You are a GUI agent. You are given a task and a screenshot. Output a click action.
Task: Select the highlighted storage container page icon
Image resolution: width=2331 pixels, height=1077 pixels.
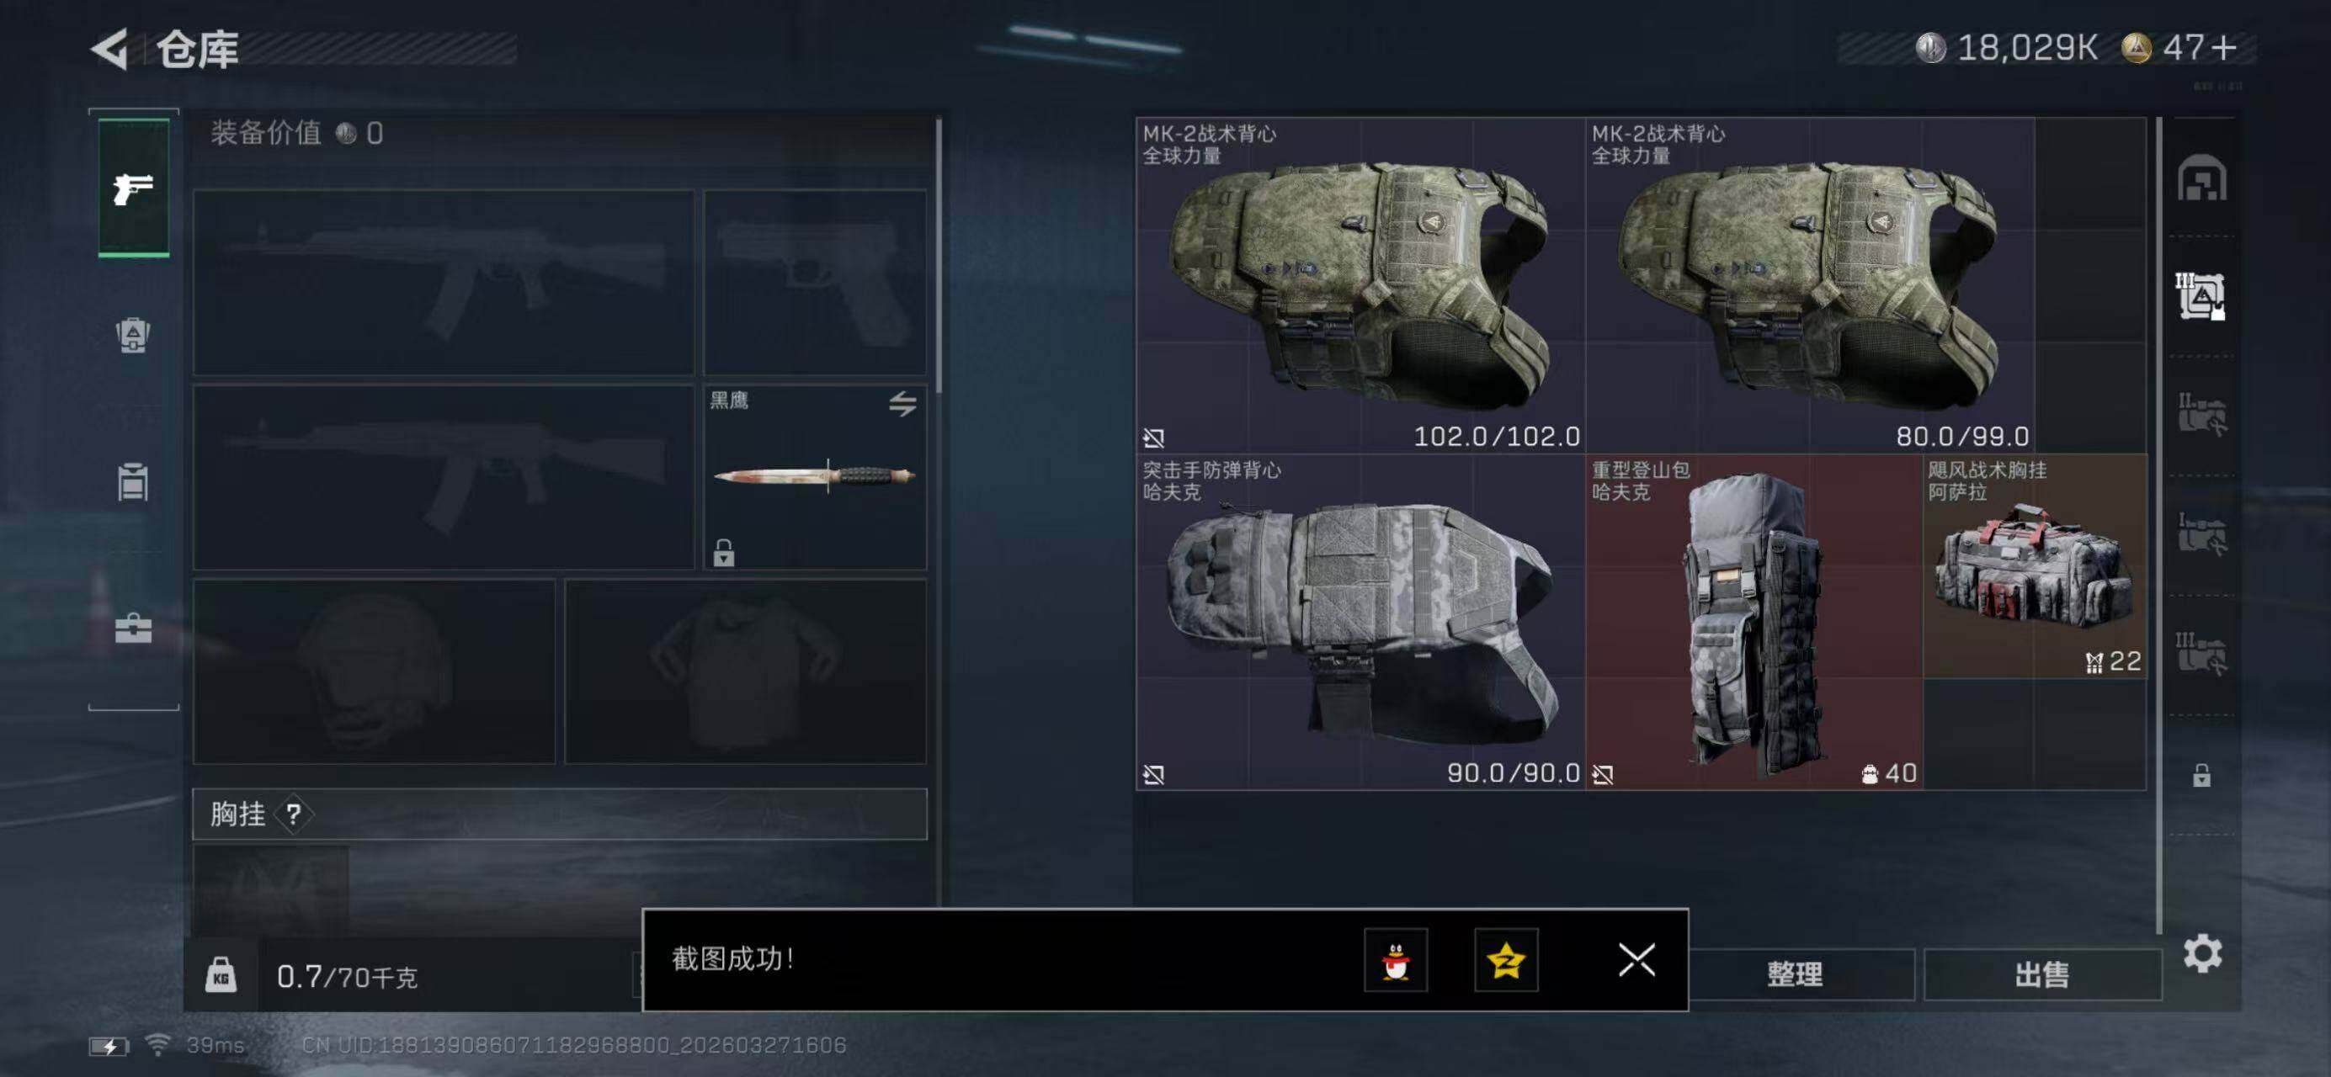[x=2201, y=297]
